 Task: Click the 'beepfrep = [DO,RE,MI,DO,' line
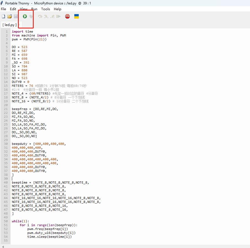click(x=35, y=109)
